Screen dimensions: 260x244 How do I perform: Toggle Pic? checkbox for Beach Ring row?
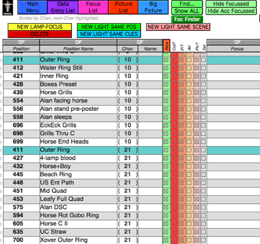(197, 175)
